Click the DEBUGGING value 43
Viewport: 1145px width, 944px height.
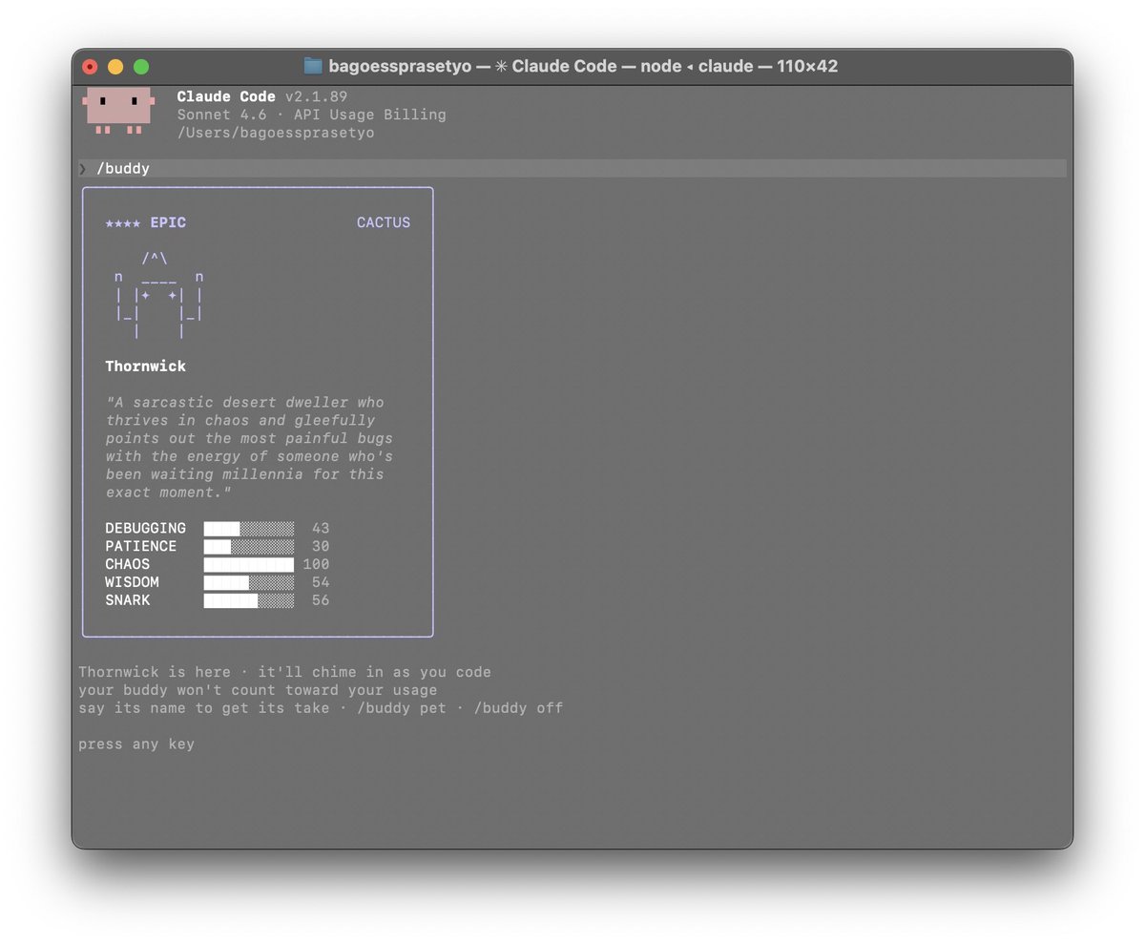pyautogui.click(x=321, y=528)
